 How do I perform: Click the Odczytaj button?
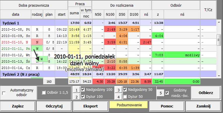point(54,106)
